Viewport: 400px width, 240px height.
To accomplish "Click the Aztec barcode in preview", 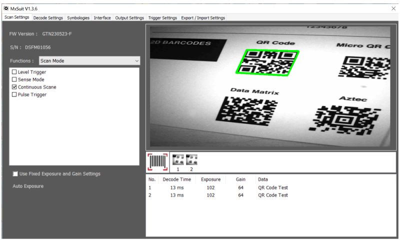I will 344,120.
